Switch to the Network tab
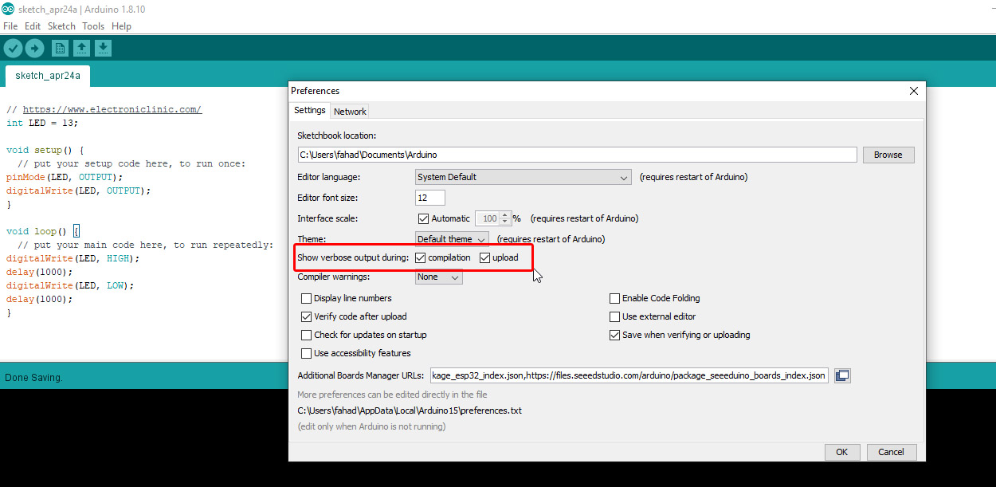The width and height of the screenshot is (996, 487). tap(350, 112)
